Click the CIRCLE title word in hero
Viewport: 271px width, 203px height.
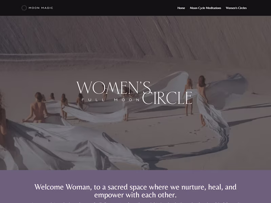click(x=167, y=98)
